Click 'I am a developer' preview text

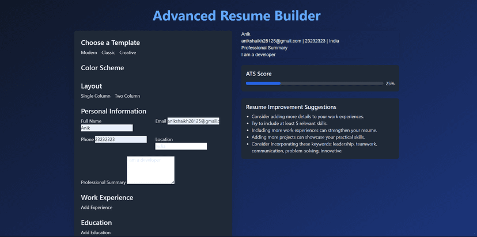click(258, 55)
